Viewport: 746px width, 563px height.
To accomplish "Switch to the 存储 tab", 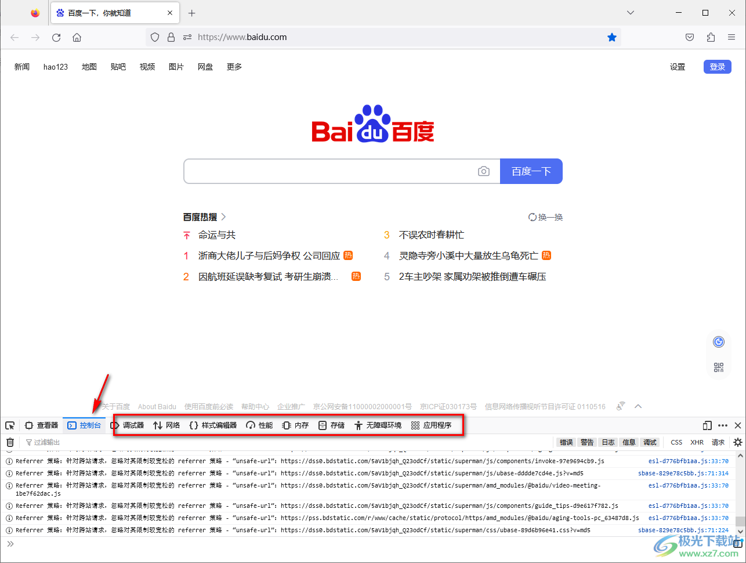I will (x=331, y=425).
